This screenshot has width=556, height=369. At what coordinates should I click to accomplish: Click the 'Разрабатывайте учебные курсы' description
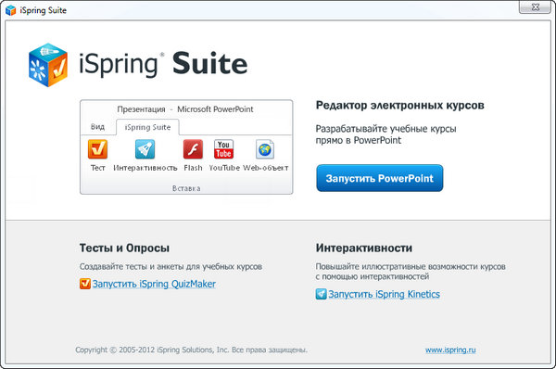[x=385, y=134]
